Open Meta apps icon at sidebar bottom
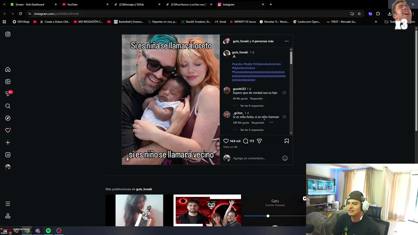 (8, 216)
